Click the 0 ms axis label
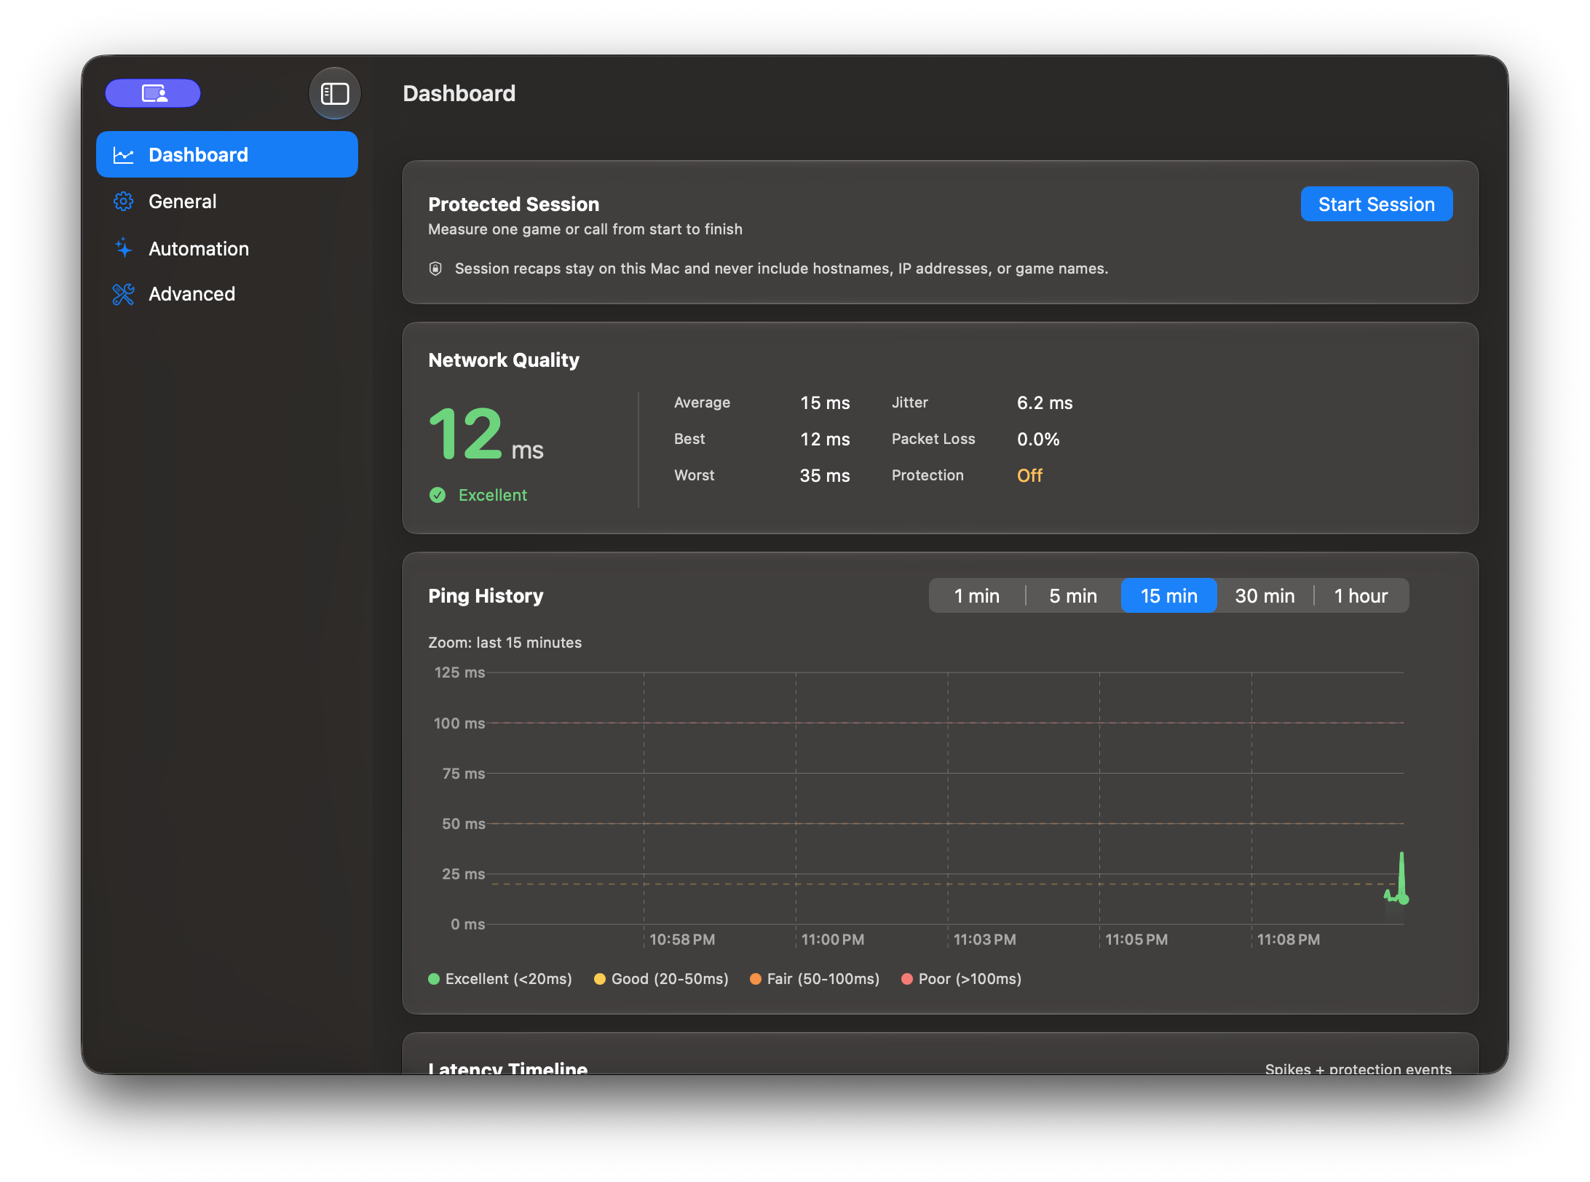The height and width of the screenshot is (1182, 1590). [x=467, y=924]
